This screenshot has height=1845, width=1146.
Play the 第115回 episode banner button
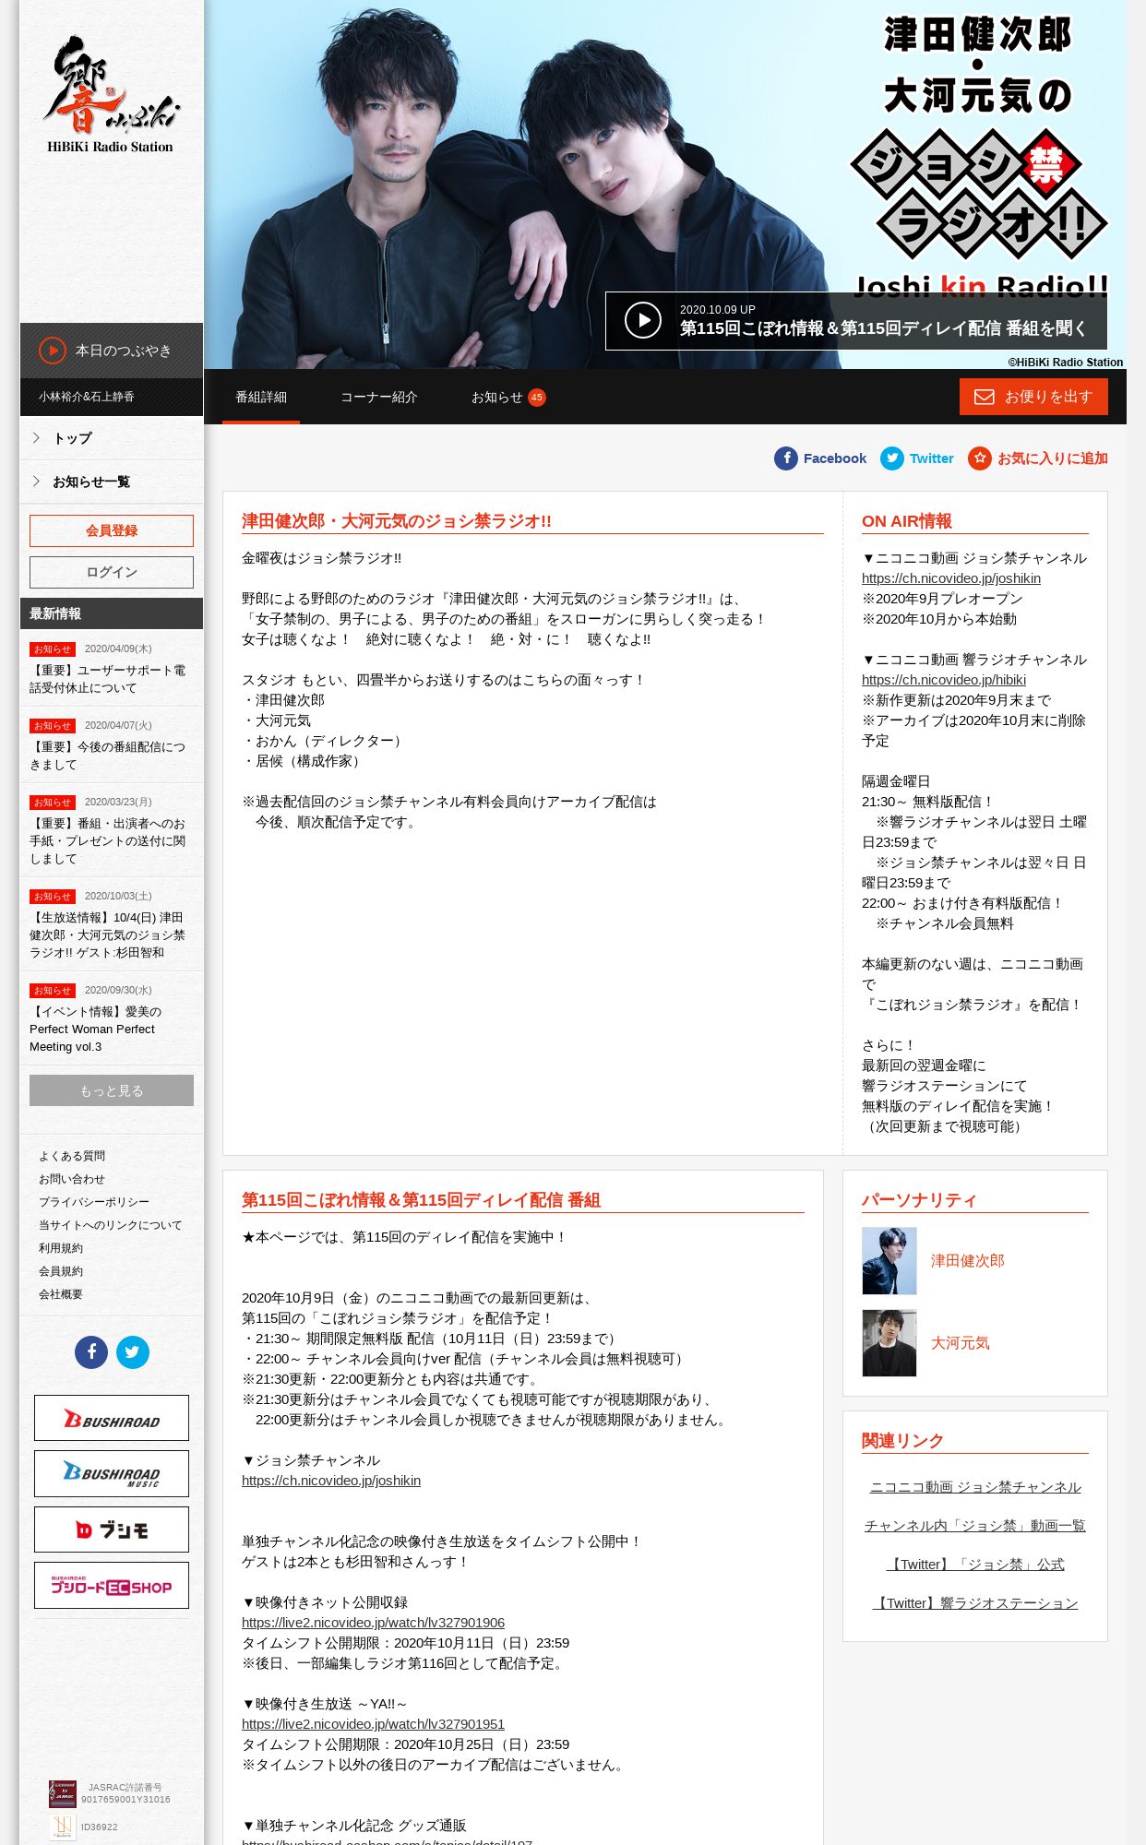[x=855, y=321]
